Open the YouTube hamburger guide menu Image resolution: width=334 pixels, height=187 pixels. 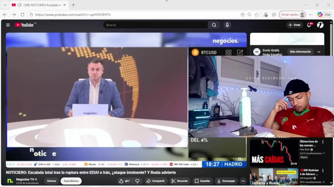8,25
